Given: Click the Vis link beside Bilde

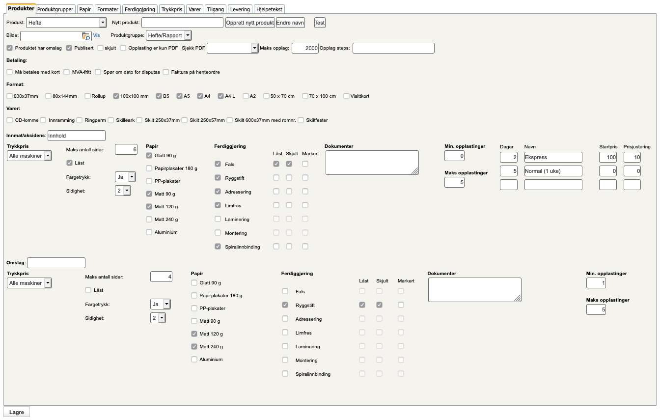Looking at the screenshot, I should 96,35.
